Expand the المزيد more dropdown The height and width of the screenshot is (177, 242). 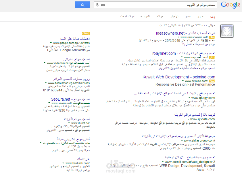[x=145, y=16]
